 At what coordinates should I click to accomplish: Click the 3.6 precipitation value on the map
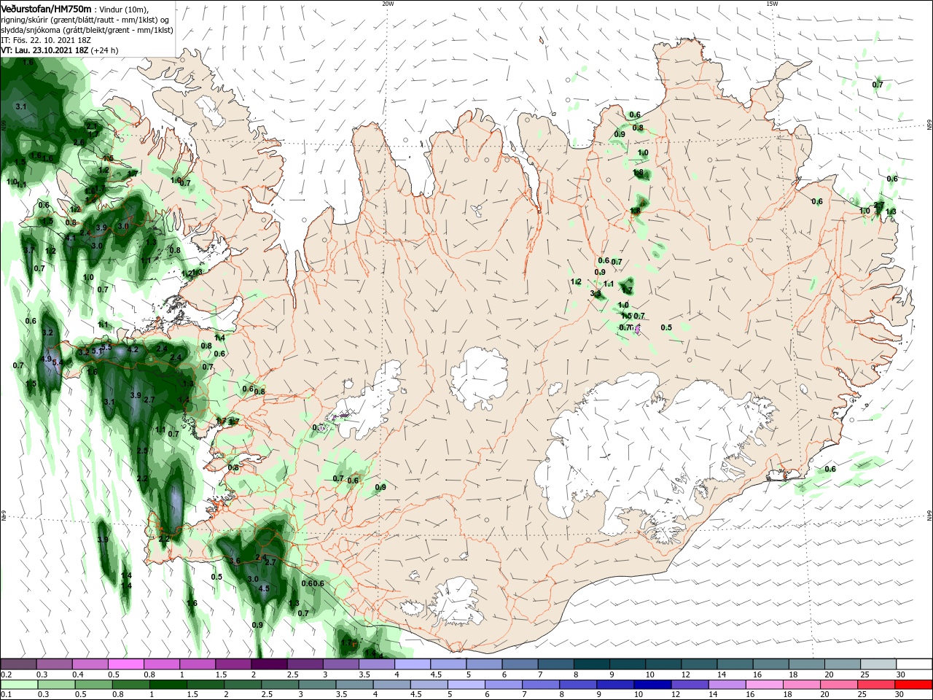[235, 561]
